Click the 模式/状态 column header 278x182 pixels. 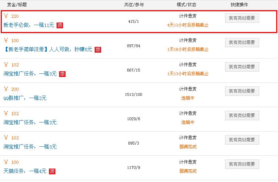point(187,5)
